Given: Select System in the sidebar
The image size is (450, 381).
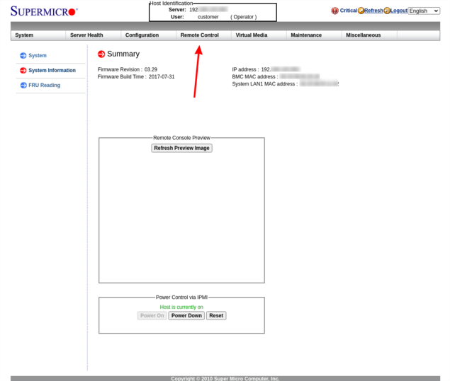Looking at the screenshot, I should 38,56.
